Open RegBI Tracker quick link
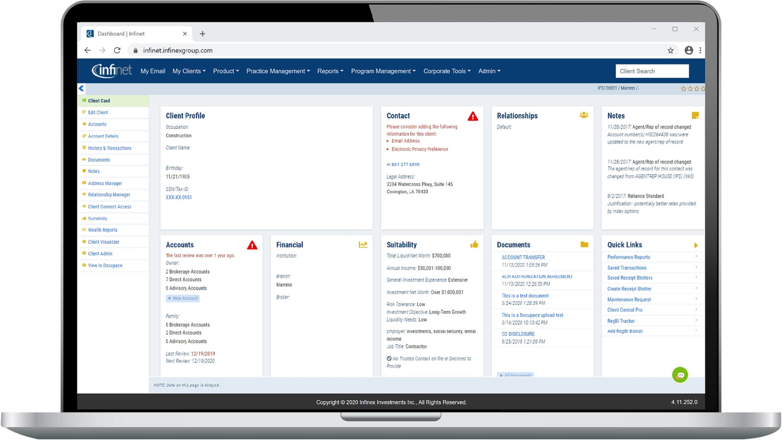The height and width of the screenshot is (440, 782). [x=621, y=321]
